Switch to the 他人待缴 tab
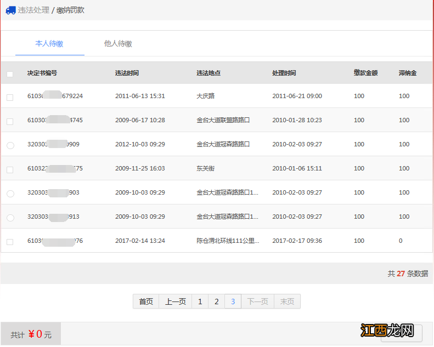The width and height of the screenshot is (434, 347). pyautogui.click(x=118, y=43)
